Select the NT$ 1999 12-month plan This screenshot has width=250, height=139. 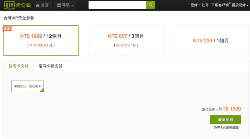[x=41, y=41]
